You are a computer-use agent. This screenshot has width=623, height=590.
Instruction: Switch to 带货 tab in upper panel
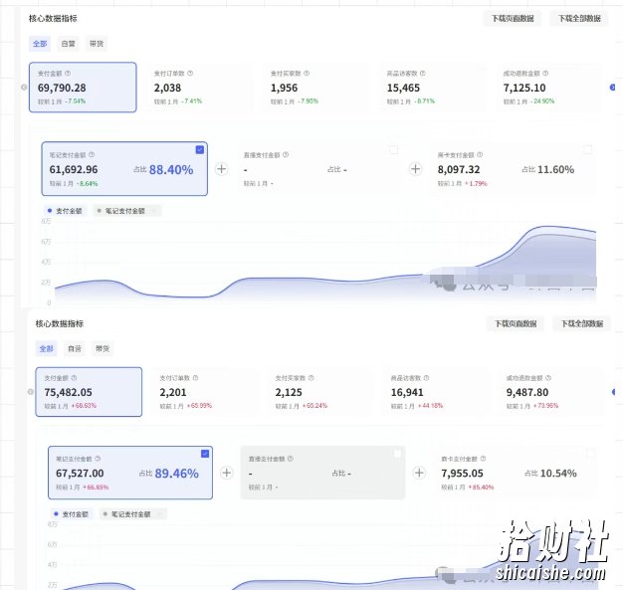(97, 44)
